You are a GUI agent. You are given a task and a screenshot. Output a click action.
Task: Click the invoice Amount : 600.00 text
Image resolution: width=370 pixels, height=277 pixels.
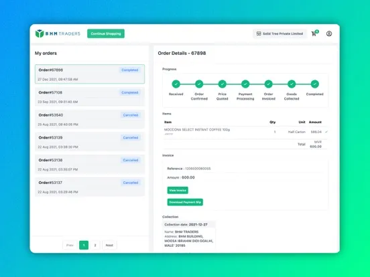(x=181, y=177)
